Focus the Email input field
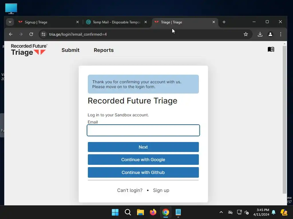 143,130
